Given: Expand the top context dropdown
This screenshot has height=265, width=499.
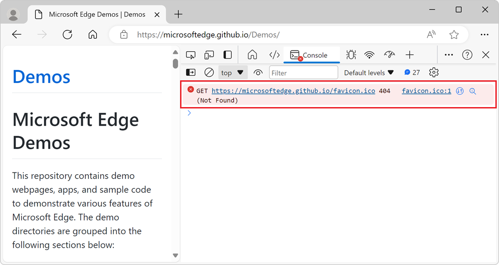Looking at the screenshot, I should pos(233,73).
